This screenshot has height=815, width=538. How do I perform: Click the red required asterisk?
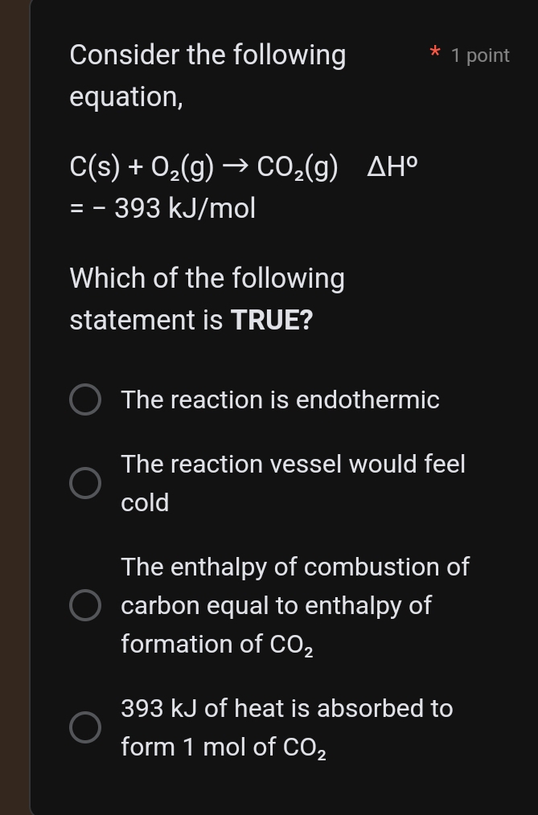434,54
